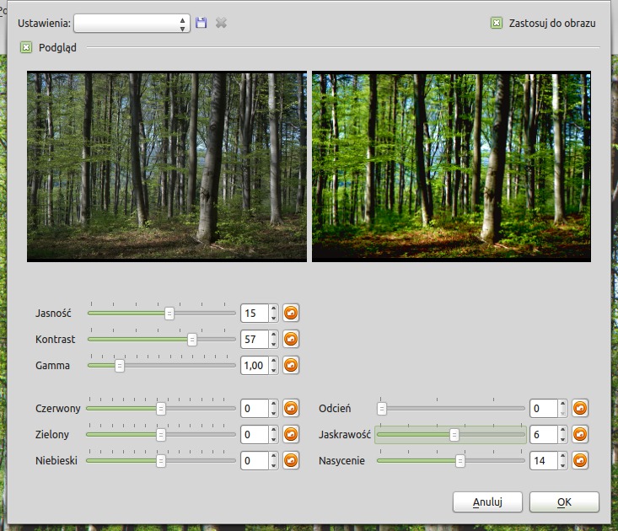Image resolution: width=618 pixels, height=531 pixels.
Task: Focus the Jaskrawość value field showing 6
Action: pos(545,434)
